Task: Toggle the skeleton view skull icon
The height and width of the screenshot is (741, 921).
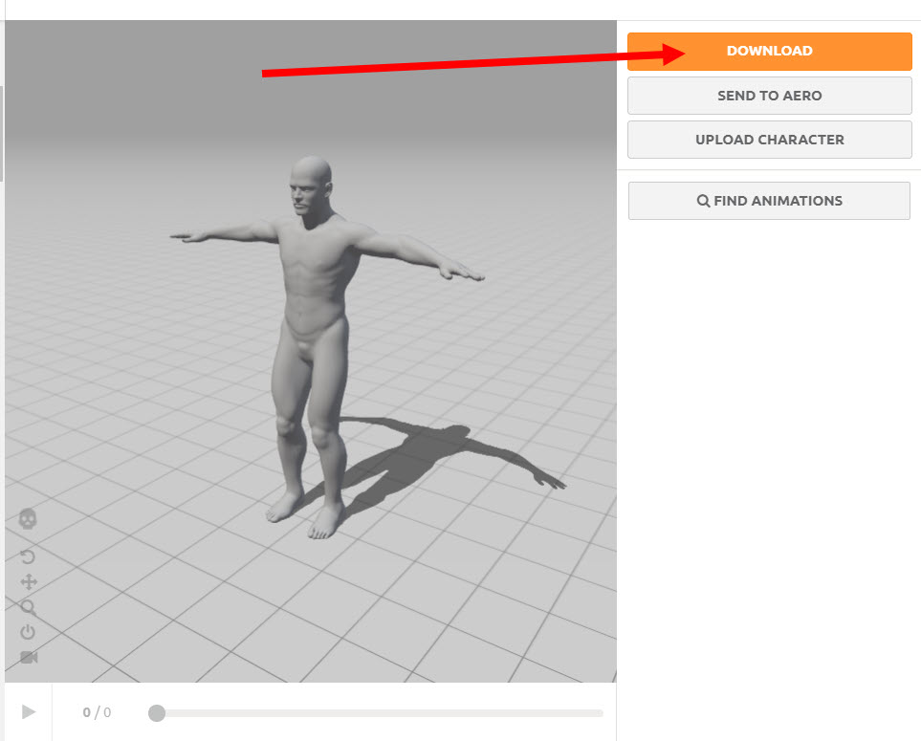Action: pos(28,519)
